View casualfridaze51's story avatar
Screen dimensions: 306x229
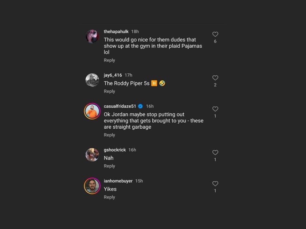[x=92, y=111]
